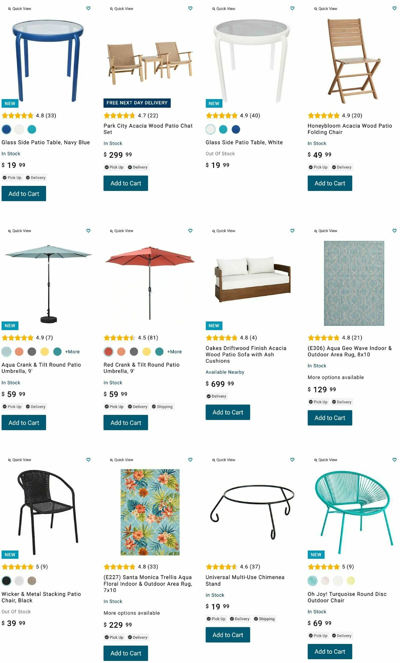Image resolution: width=400 pixels, height=663 pixels.
Task: Save Honeybloom Acacia Folding Chair to wishlist
Action: tap(394, 8)
